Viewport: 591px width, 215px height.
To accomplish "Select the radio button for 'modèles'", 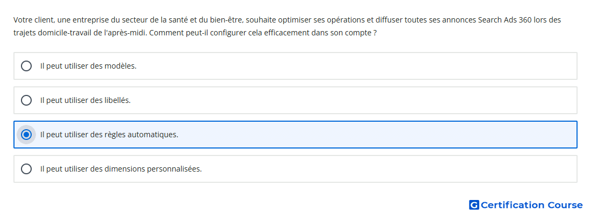I will point(26,66).
